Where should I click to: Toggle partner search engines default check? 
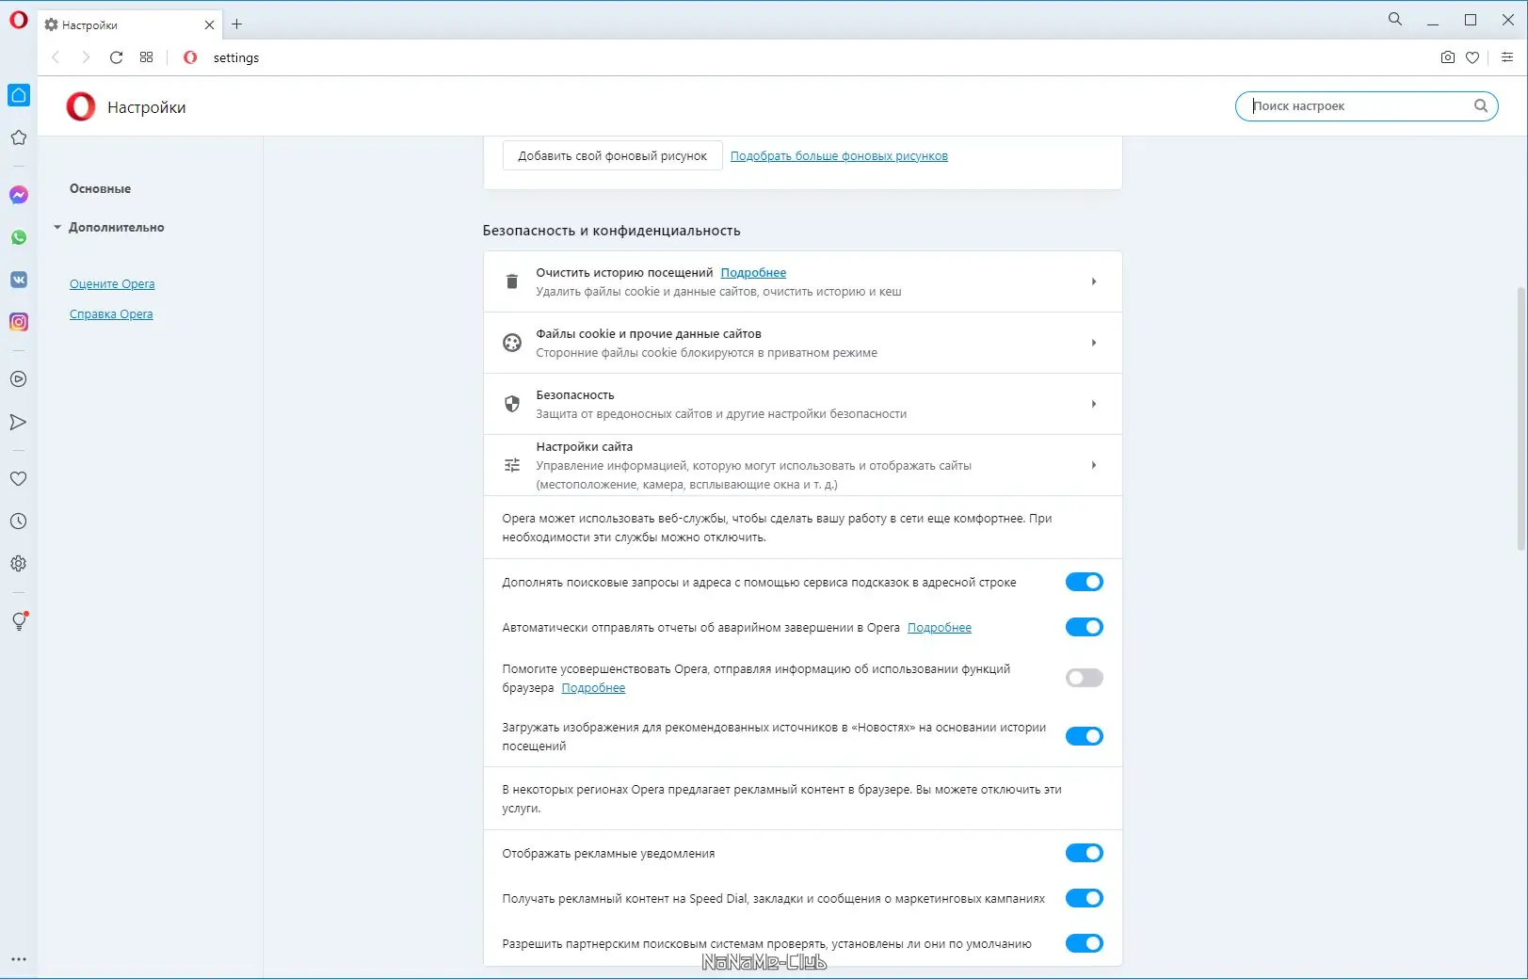1085,943
